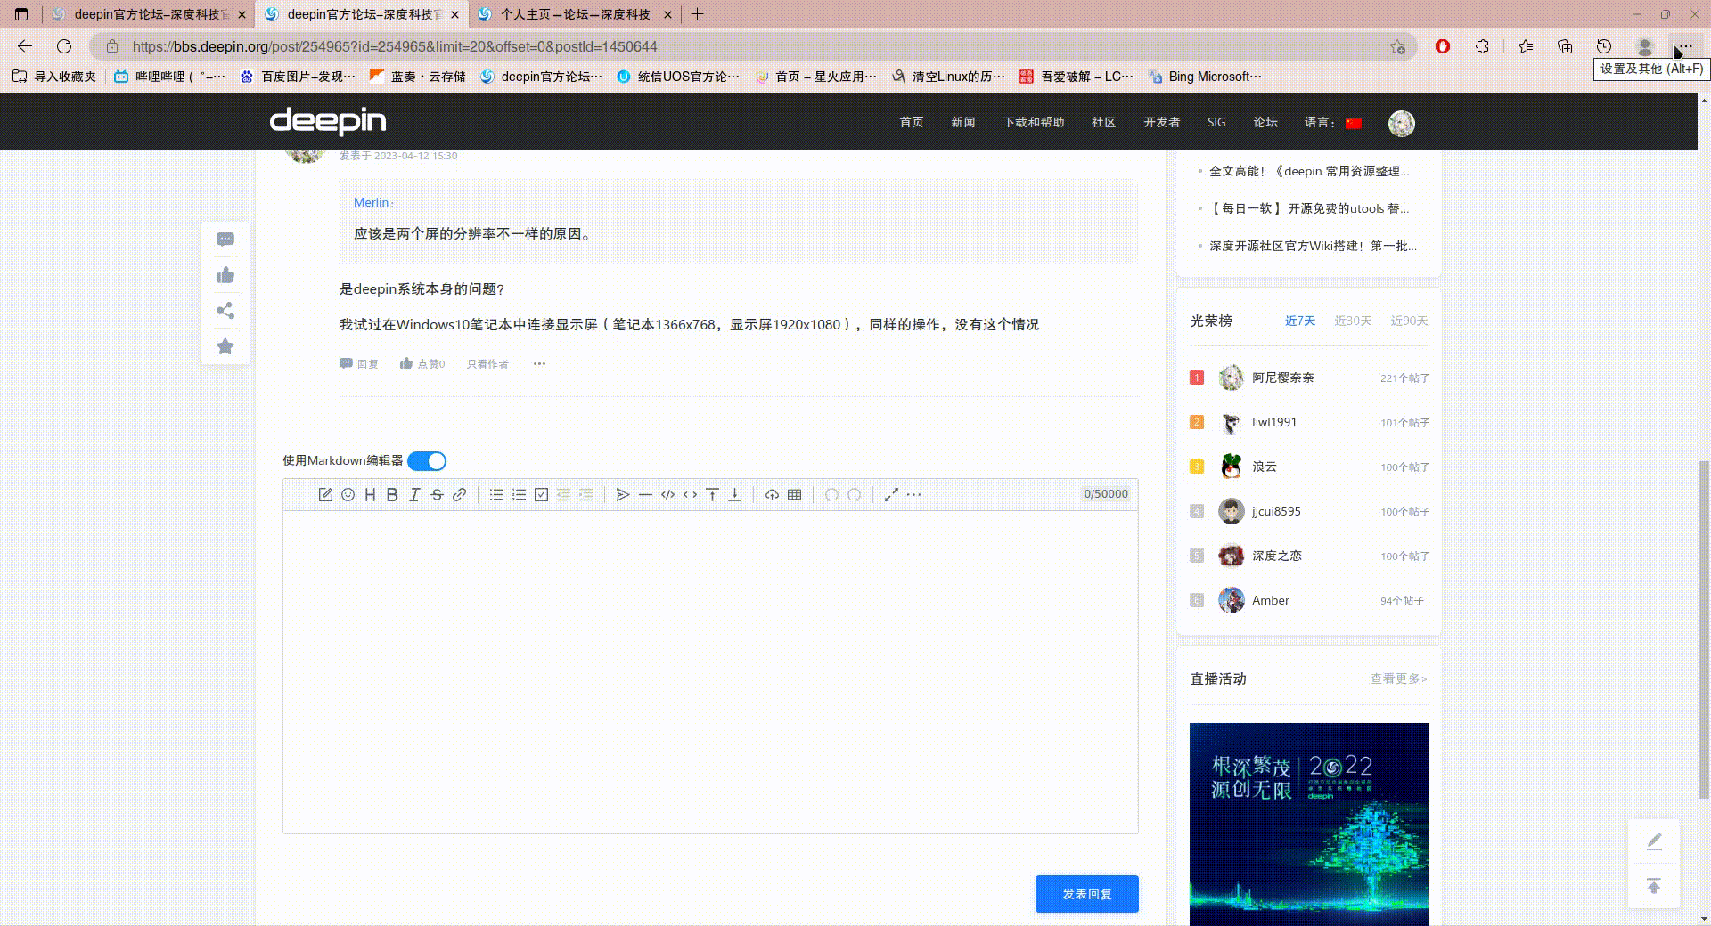Favorite the post using the star icon
The image size is (1711, 926).
[225, 346]
